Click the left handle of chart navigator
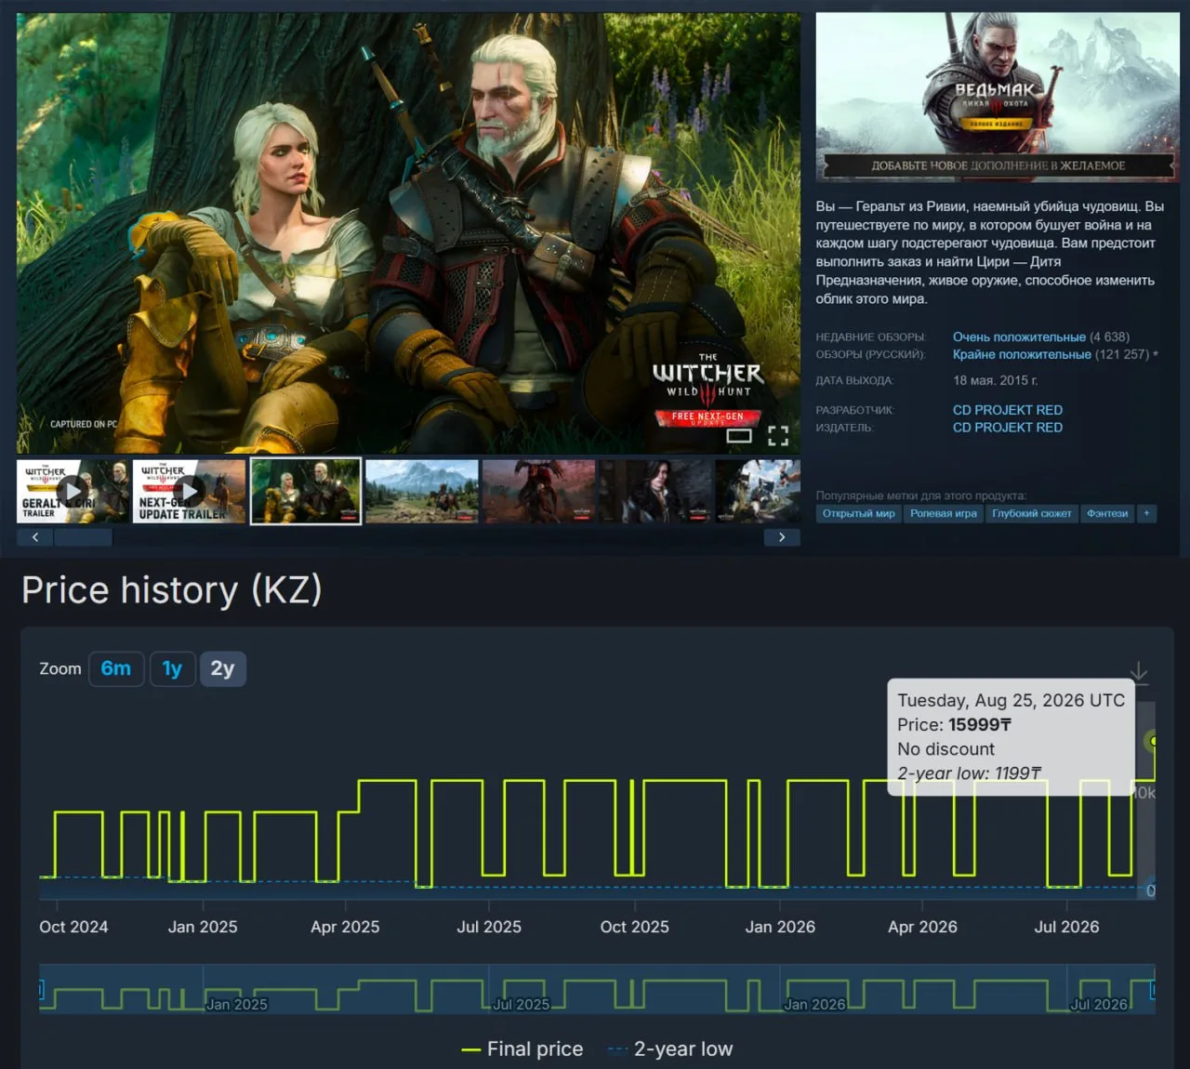Image resolution: width=1190 pixels, height=1069 pixels. 41,989
